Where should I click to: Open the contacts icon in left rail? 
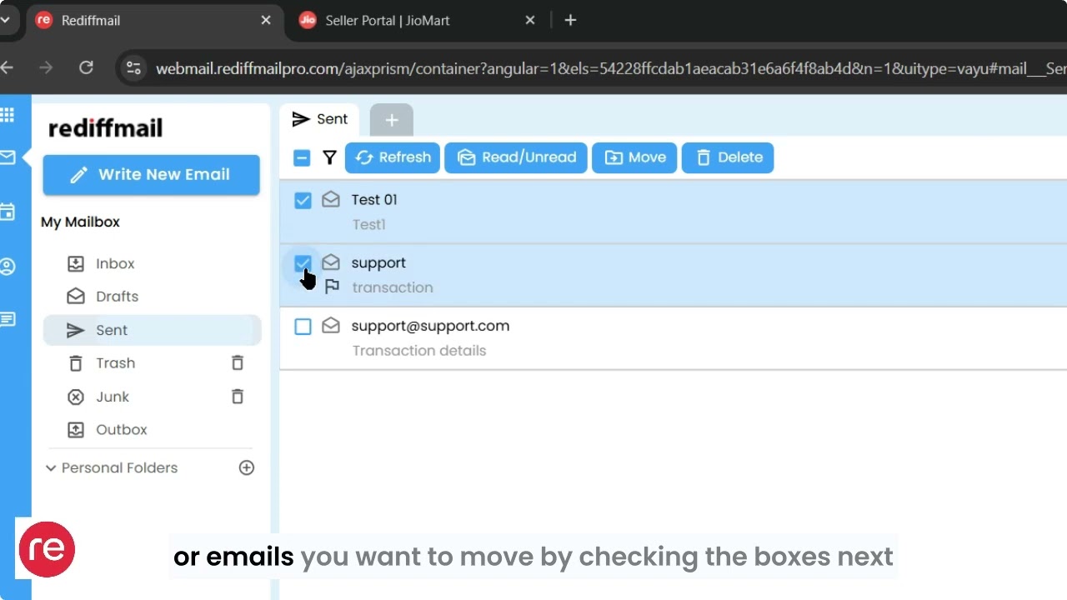pos(8,267)
